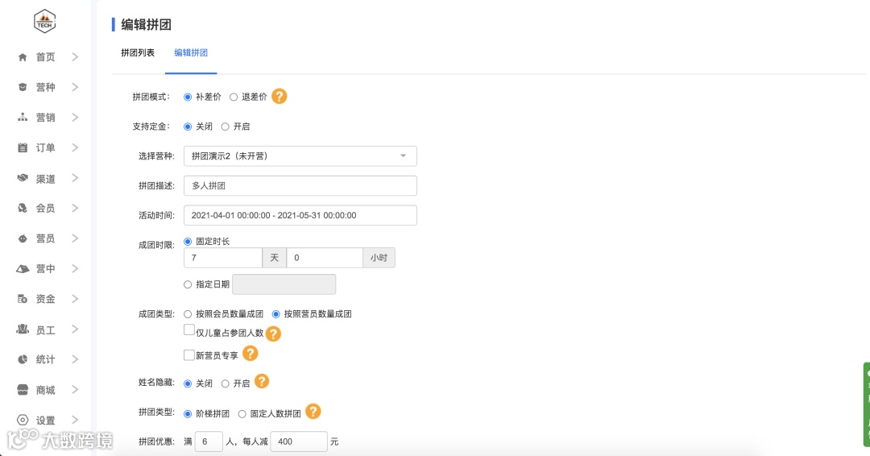870x456 pixels.
Task: Select 按照营员数量成团 option
Action: 275,314
